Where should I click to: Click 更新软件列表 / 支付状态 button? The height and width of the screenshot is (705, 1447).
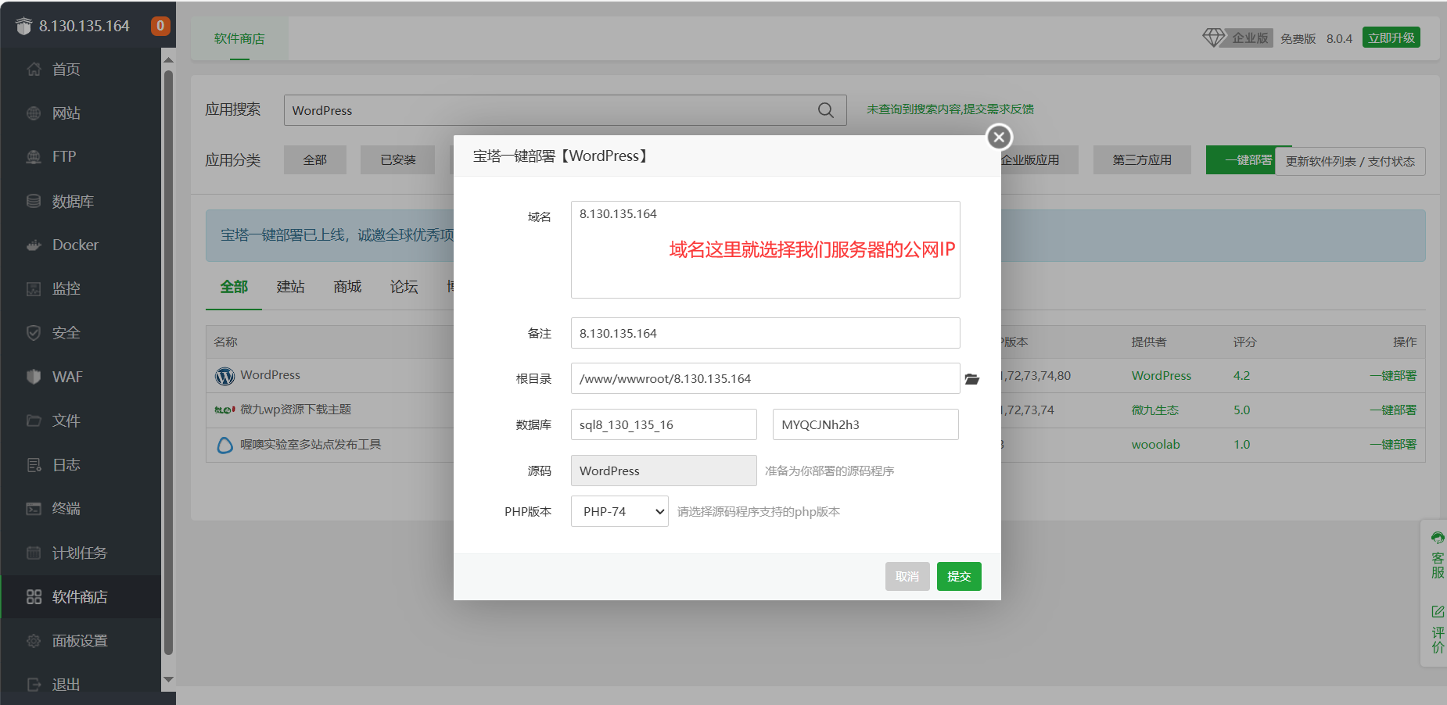tap(1350, 161)
